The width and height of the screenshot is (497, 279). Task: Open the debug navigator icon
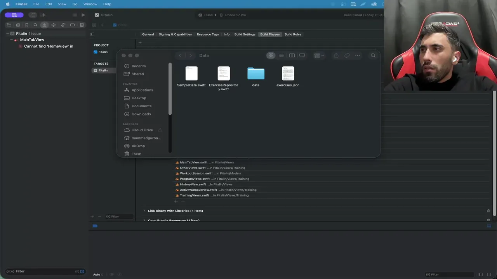coord(63,25)
